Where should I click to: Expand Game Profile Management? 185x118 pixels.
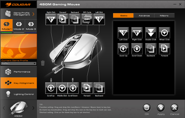18,14
